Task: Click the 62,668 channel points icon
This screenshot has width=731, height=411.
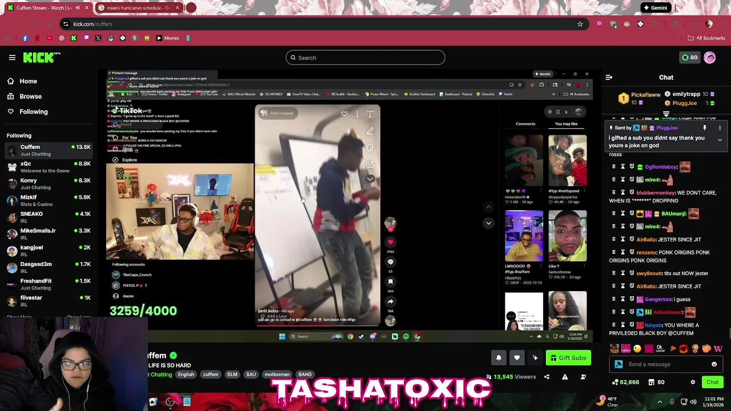Action: [615, 382]
